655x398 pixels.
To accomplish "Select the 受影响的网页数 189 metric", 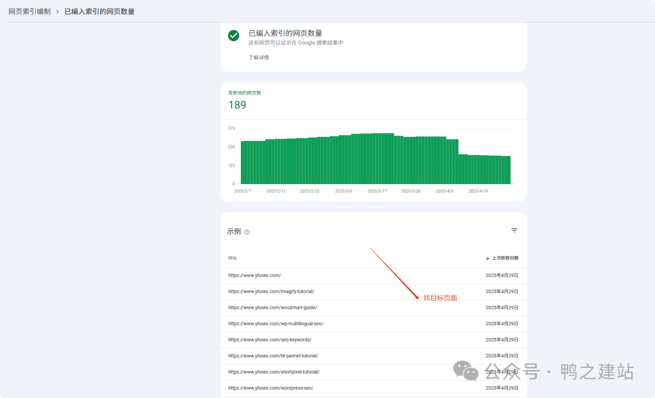I will click(237, 105).
